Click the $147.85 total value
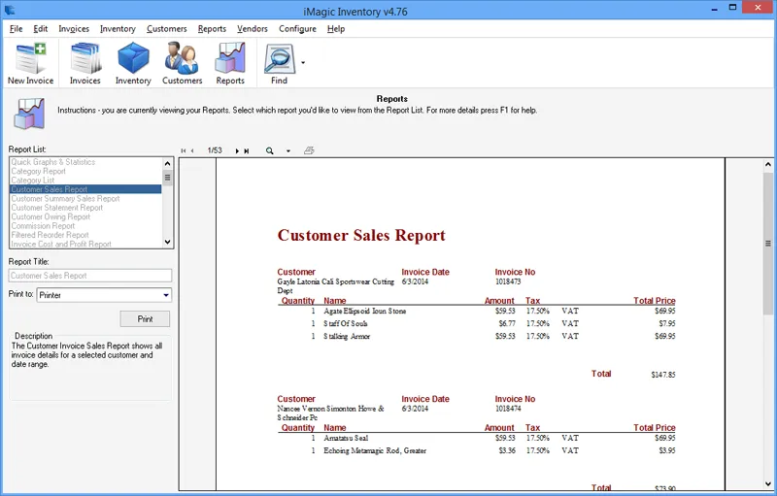 pyautogui.click(x=663, y=375)
